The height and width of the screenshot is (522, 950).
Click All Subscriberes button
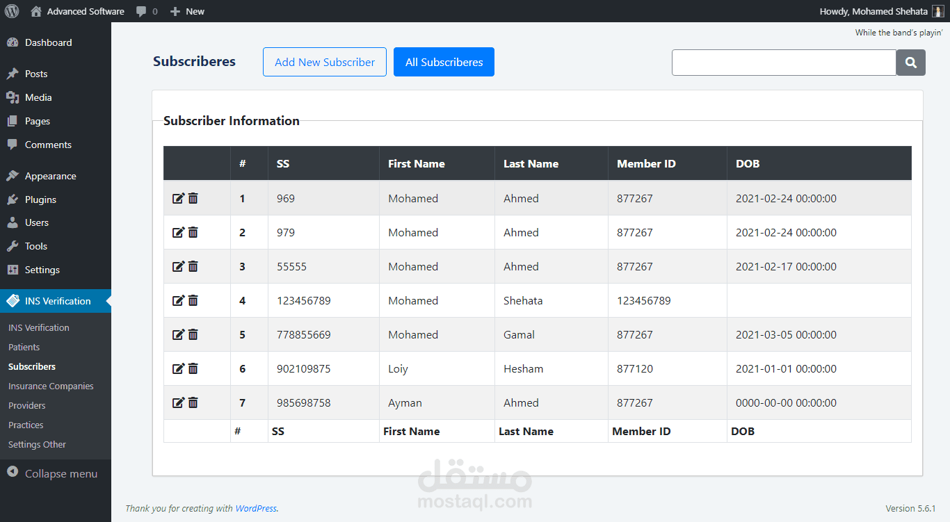[x=444, y=62]
